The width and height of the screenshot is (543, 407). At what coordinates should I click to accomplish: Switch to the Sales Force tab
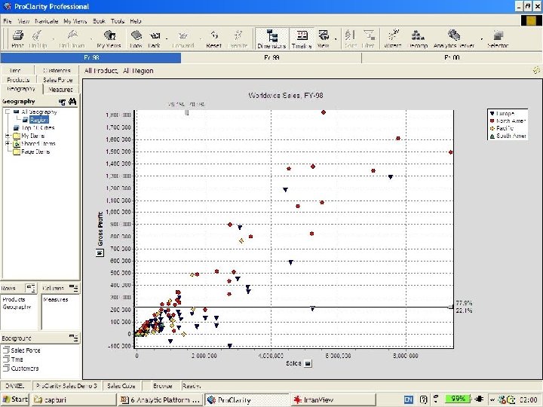57,80
